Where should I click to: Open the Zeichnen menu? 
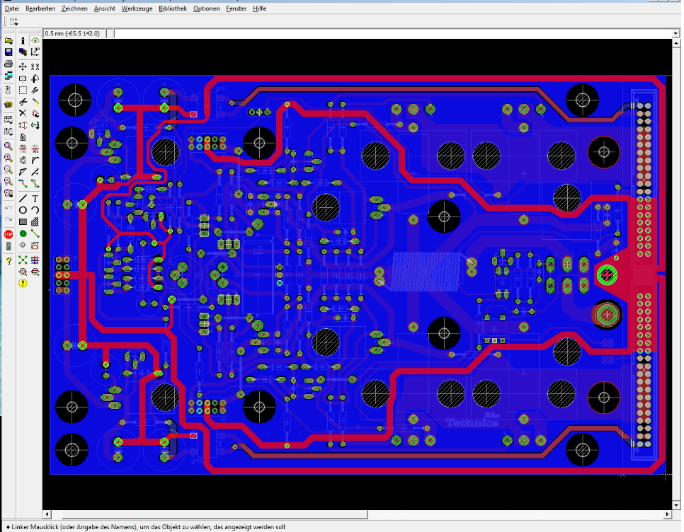click(74, 8)
